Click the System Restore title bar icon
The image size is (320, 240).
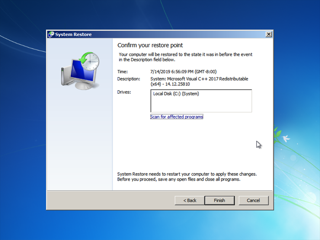pos(51,34)
